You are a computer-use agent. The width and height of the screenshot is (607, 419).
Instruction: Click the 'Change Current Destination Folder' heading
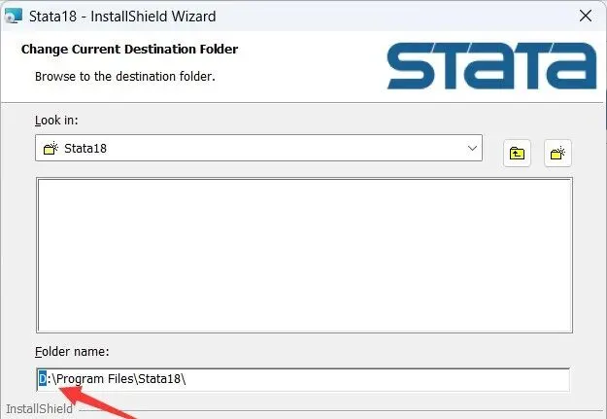(x=130, y=50)
